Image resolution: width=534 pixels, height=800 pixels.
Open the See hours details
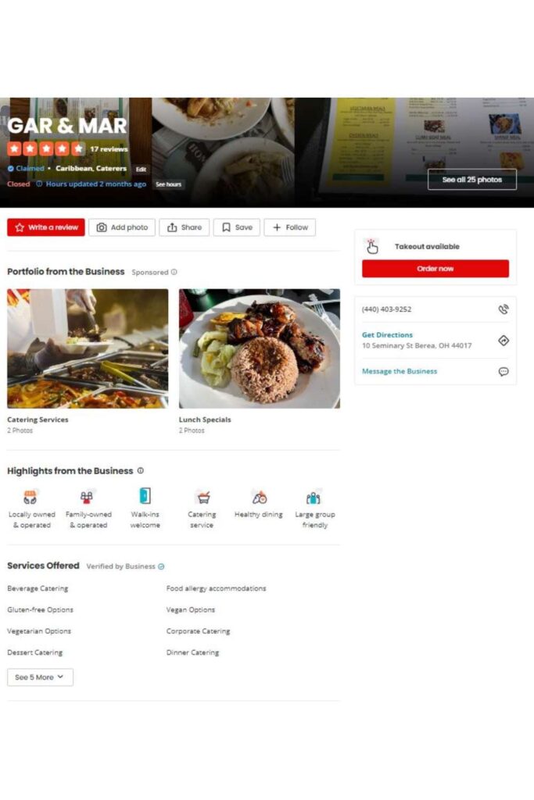pyautogui.click(x=168, y=184)
